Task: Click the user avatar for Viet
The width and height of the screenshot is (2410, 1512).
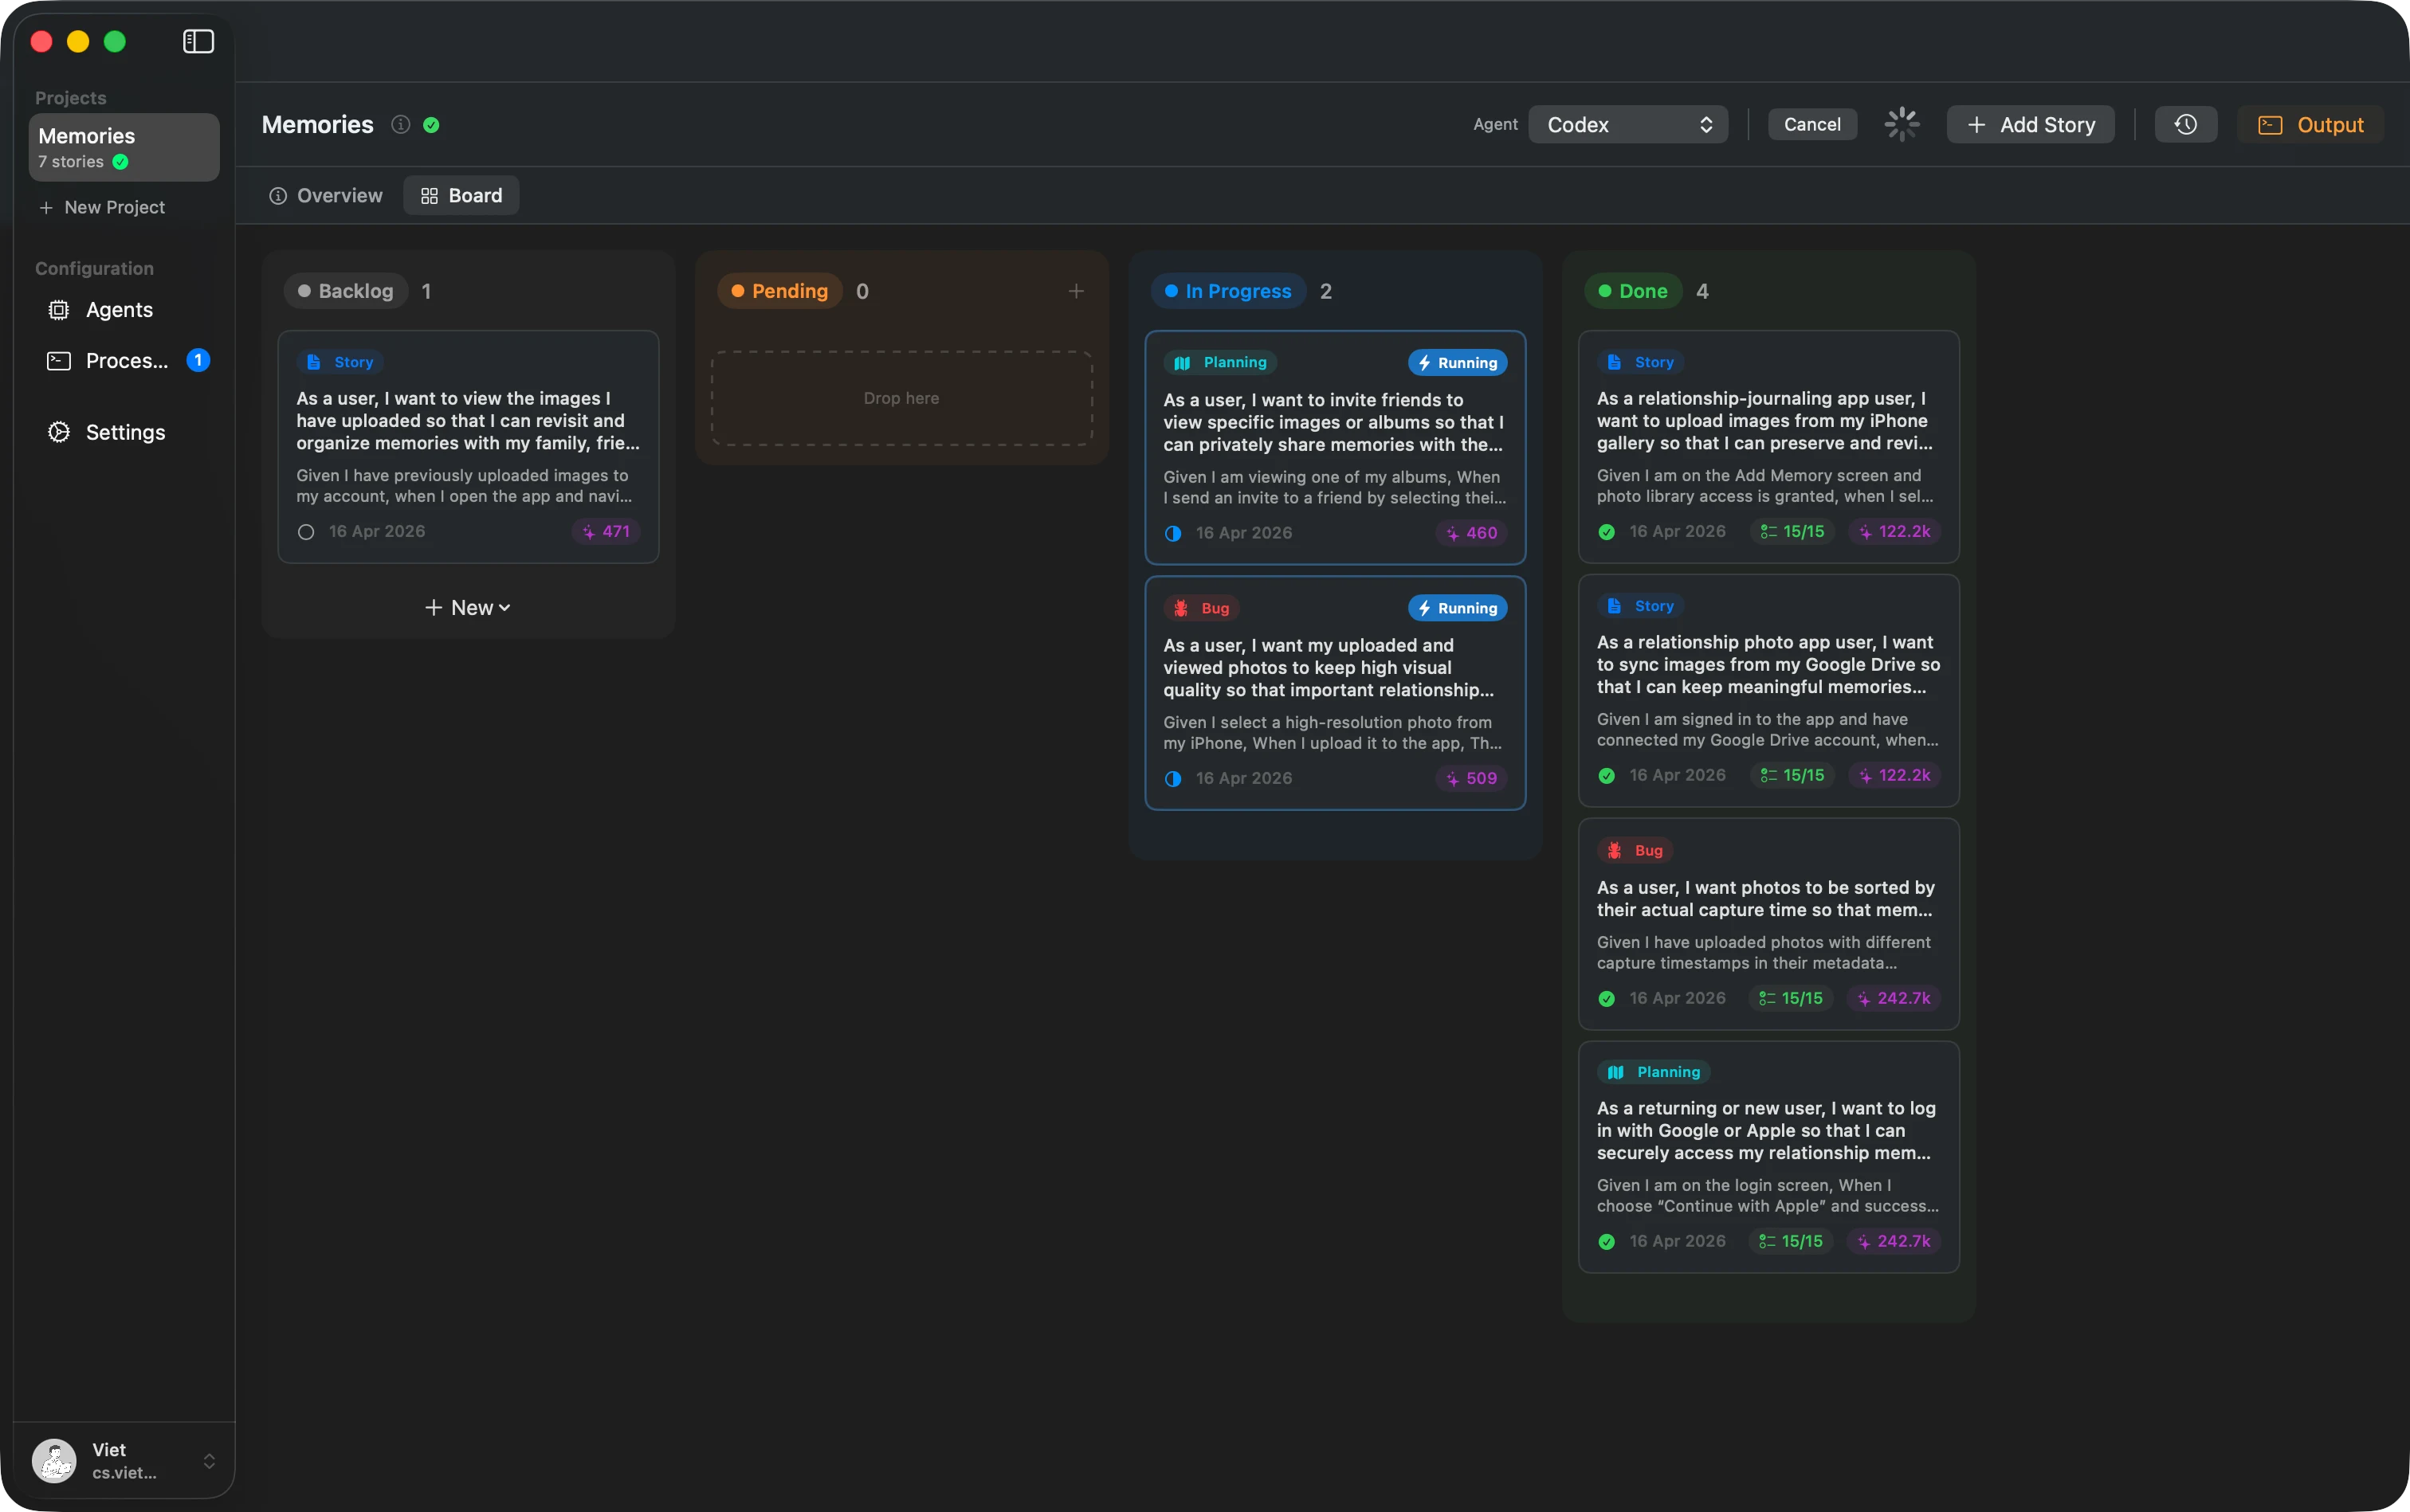Action: click(x=54, y=1461)
